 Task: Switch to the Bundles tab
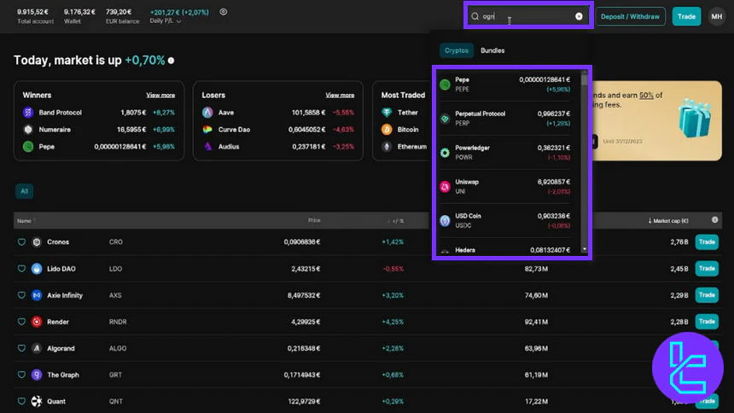tap(492, 50)
